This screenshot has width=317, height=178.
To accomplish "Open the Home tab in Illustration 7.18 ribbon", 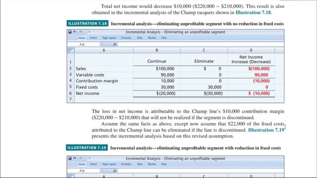I will coord(82,38).
